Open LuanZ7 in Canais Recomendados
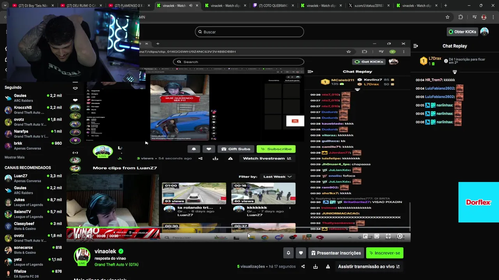 pos(33,178)
